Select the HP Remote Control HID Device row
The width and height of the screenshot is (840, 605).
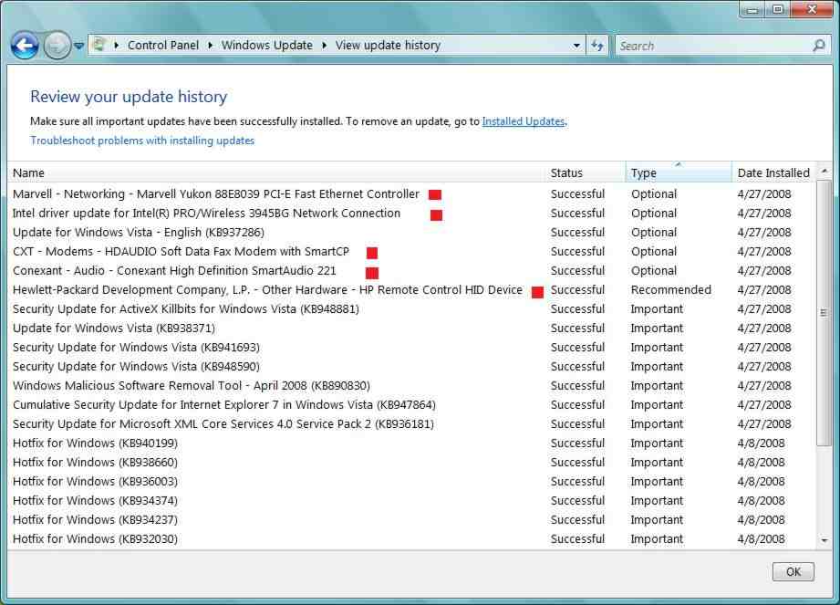(411, 290)
